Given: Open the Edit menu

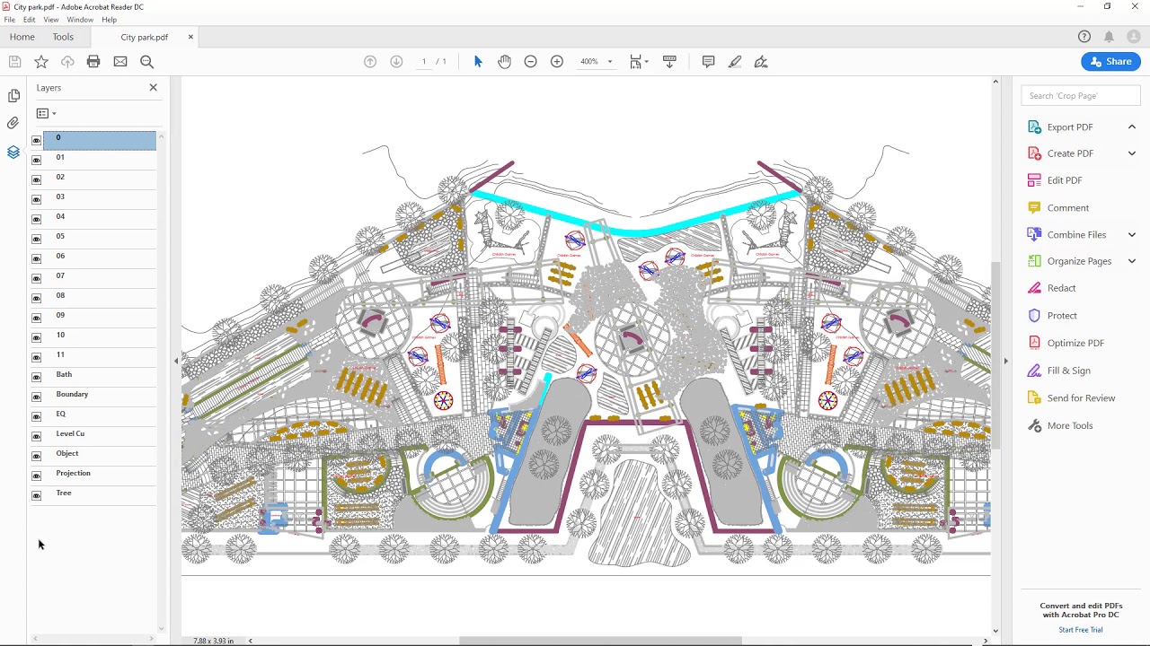Looking at the screenshot, I should pos(30,20).
